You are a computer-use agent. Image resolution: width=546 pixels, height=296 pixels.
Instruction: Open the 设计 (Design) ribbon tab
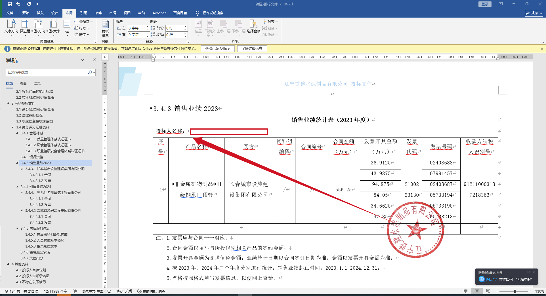(55, 13)
